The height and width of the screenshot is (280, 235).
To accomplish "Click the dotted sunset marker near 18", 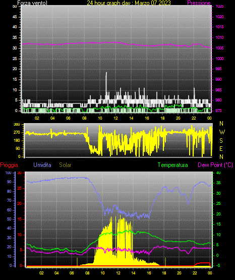I will [165, 262].
